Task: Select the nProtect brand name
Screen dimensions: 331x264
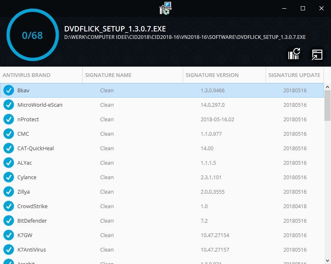Action: [x=28, y=119]
